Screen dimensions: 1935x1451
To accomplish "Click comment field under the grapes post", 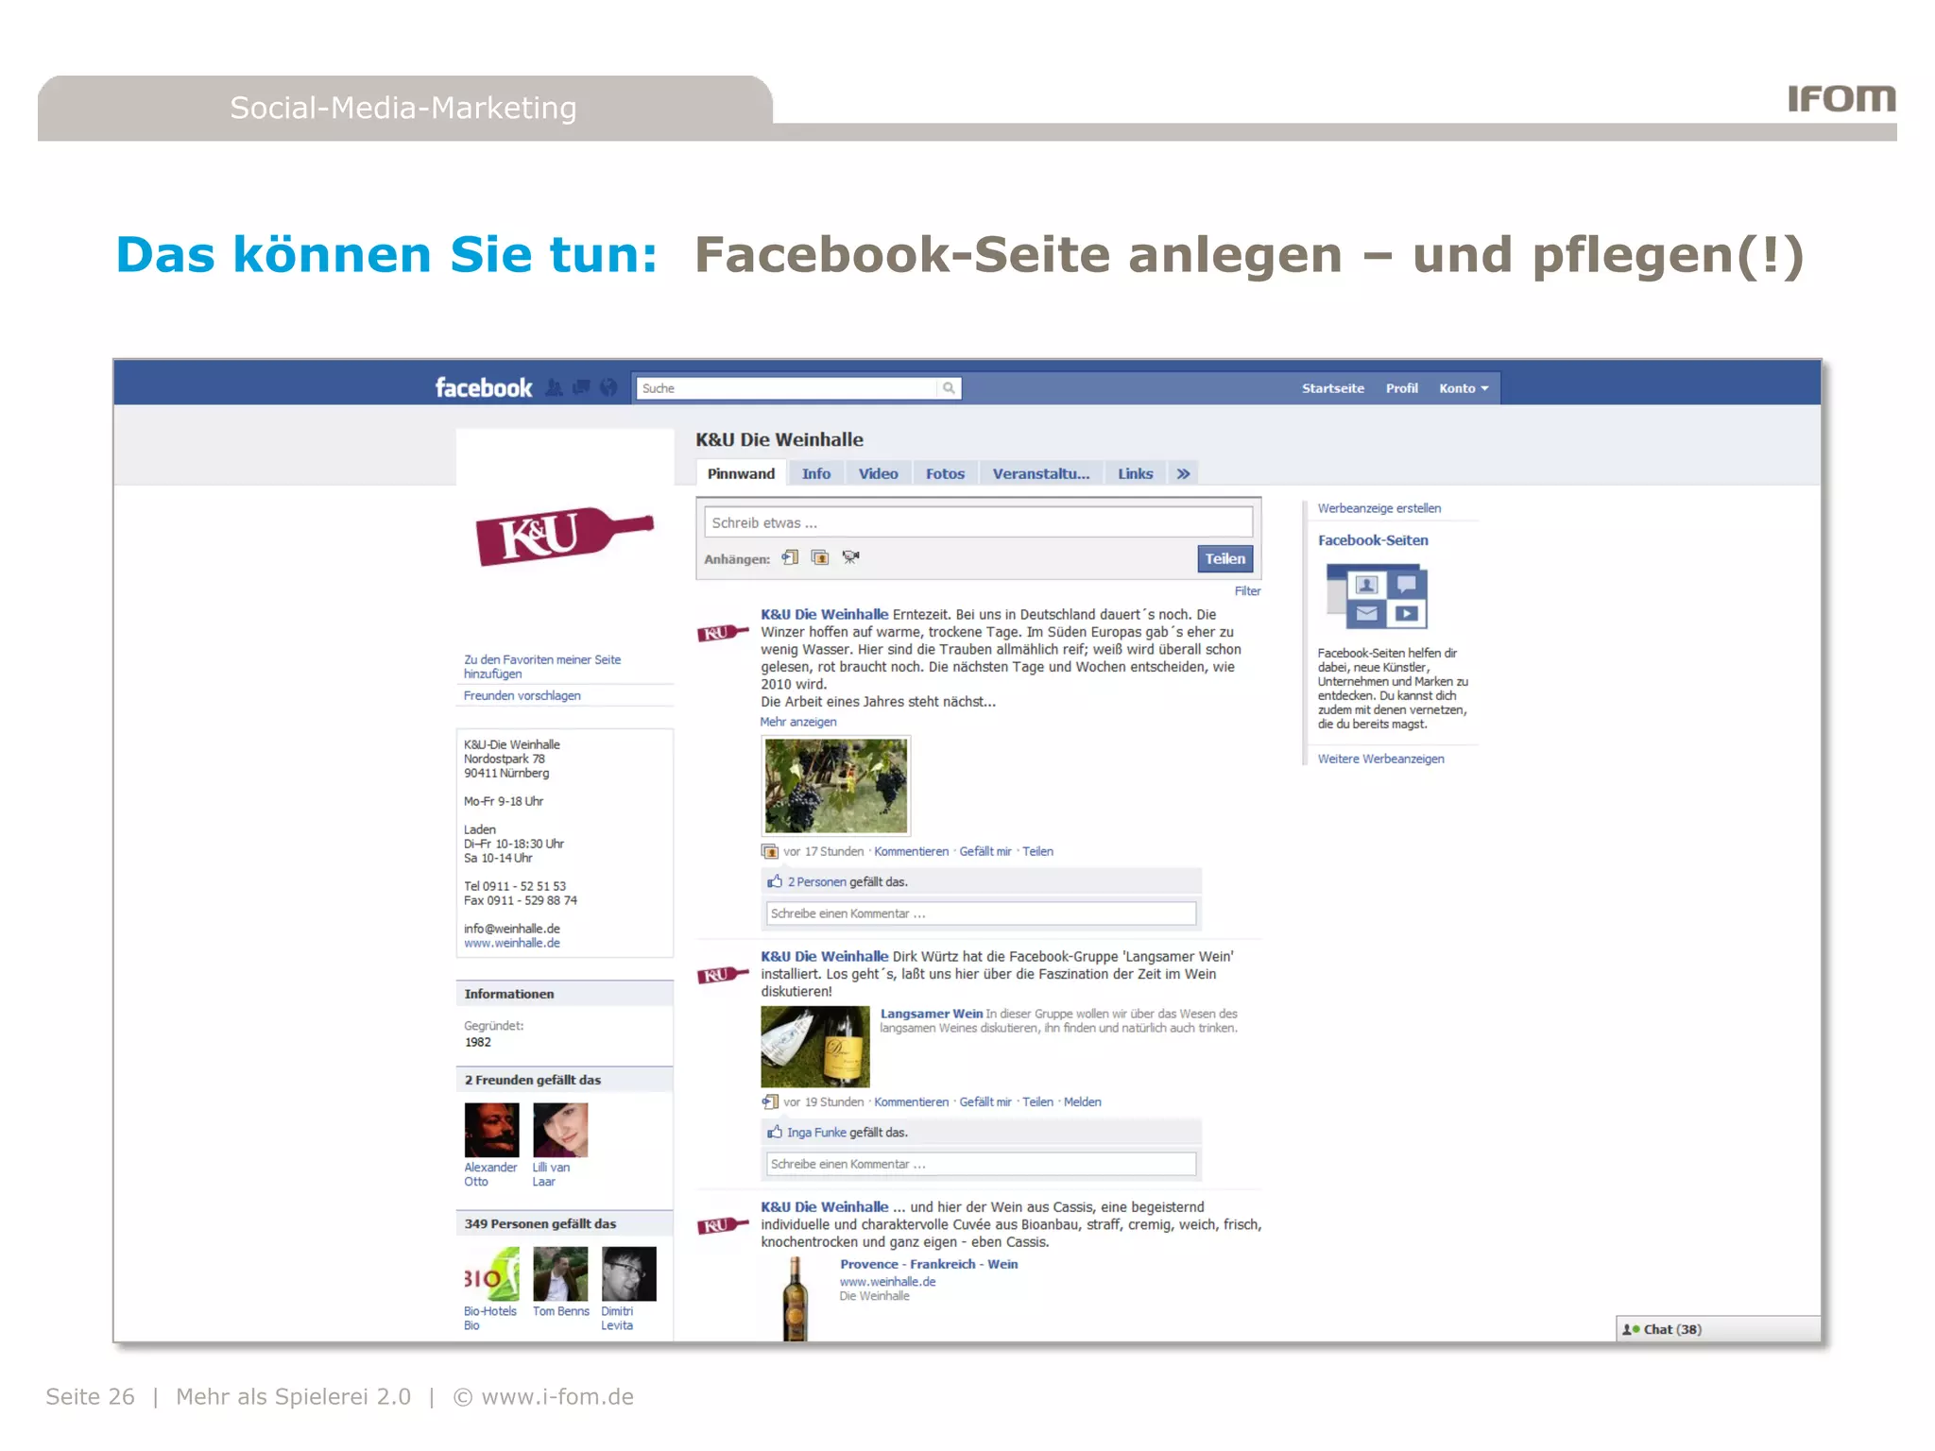I will point(981,913).
